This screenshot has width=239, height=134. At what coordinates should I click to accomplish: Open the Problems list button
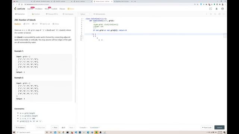point(20,127)
